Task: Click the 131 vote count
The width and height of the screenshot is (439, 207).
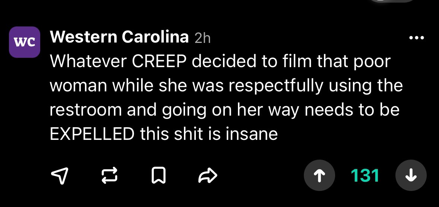Action: 365,176
